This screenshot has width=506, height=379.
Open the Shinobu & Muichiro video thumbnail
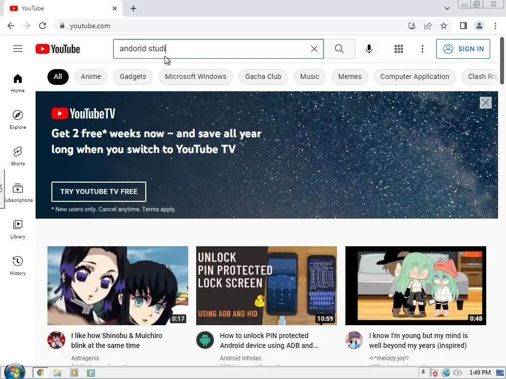(118, 286)
